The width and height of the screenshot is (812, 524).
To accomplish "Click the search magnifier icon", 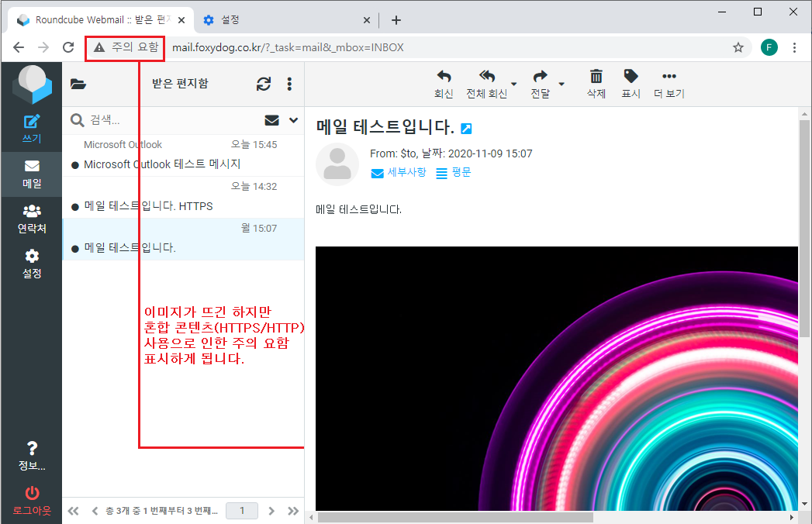I will (77, 120).
